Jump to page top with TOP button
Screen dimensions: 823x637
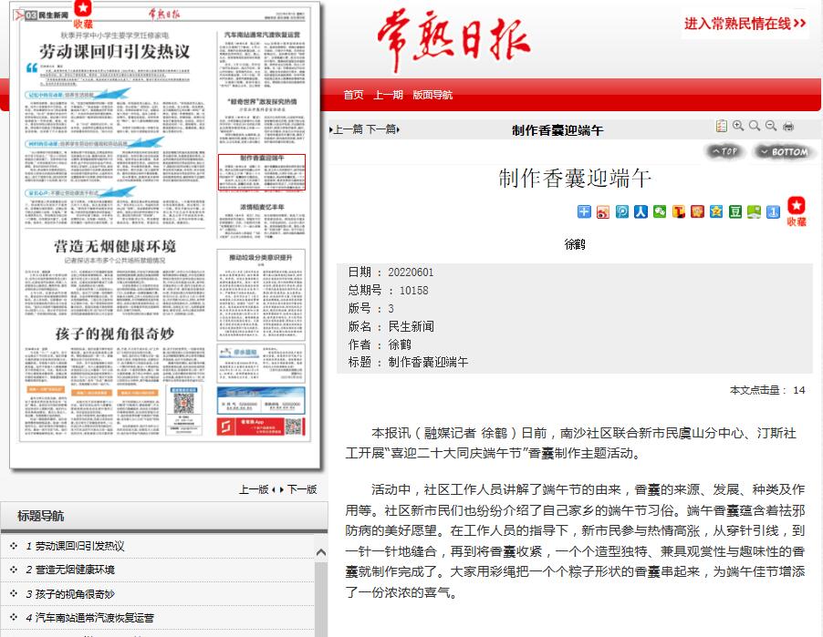click(x=724, y=151)
